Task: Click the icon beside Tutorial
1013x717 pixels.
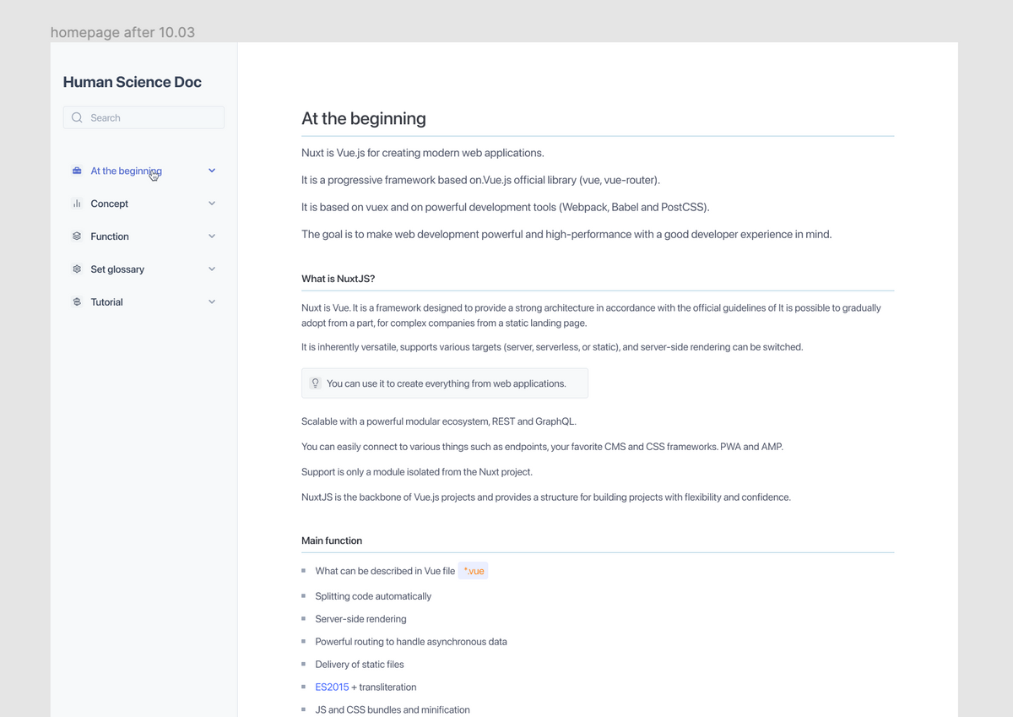Action: point(77,302)
